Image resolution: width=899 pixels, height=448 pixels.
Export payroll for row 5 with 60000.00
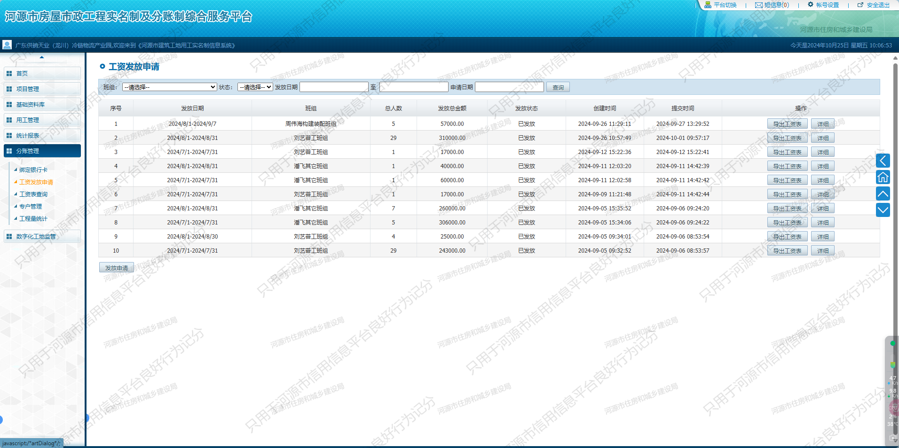pyautogui.click(x=788, y=180)
